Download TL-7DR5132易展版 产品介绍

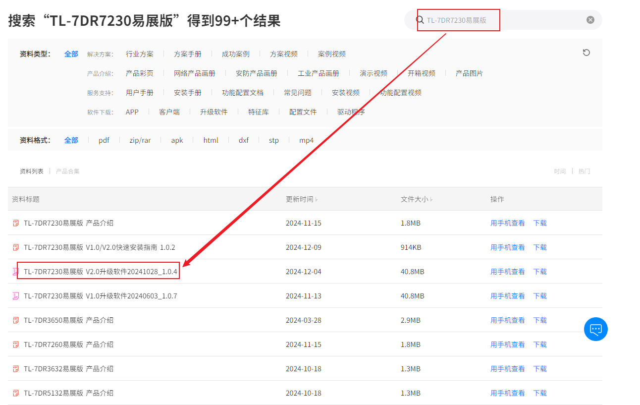(x=540, y=393)
